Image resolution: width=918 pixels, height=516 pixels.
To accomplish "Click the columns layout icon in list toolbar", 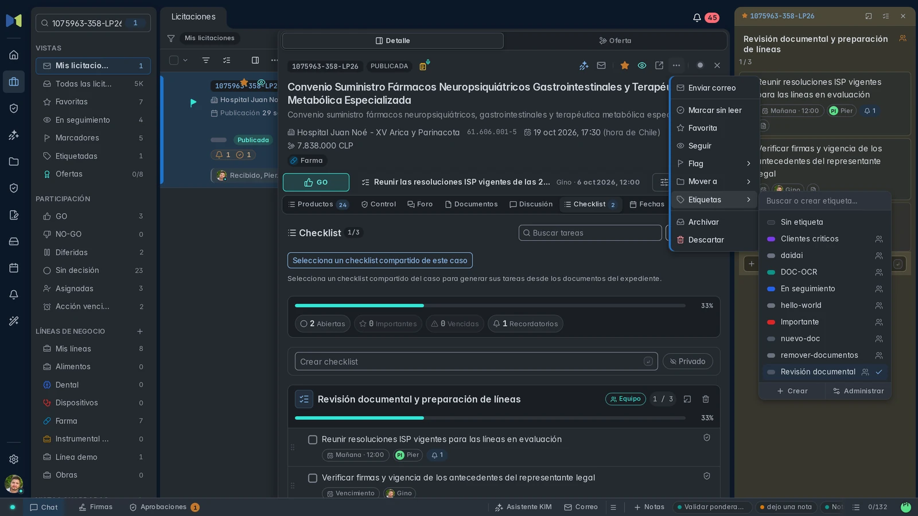I will [255, 60].
